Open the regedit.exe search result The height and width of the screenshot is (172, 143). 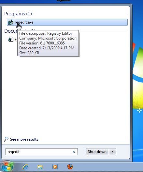pos(67,22)
